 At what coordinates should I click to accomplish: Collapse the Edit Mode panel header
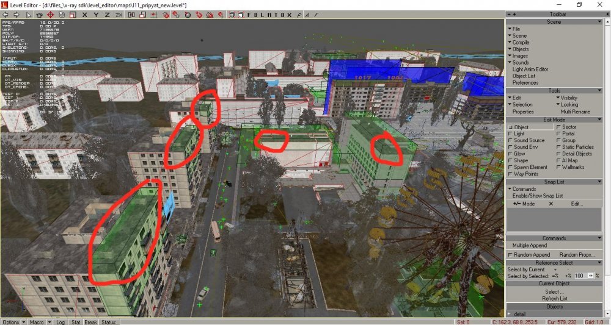coord(554,120)
